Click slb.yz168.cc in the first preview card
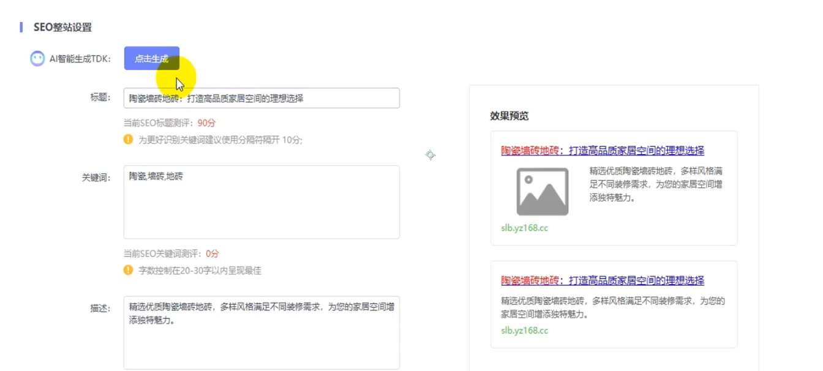This screenshot has width=823, height=371. [524, 228]
